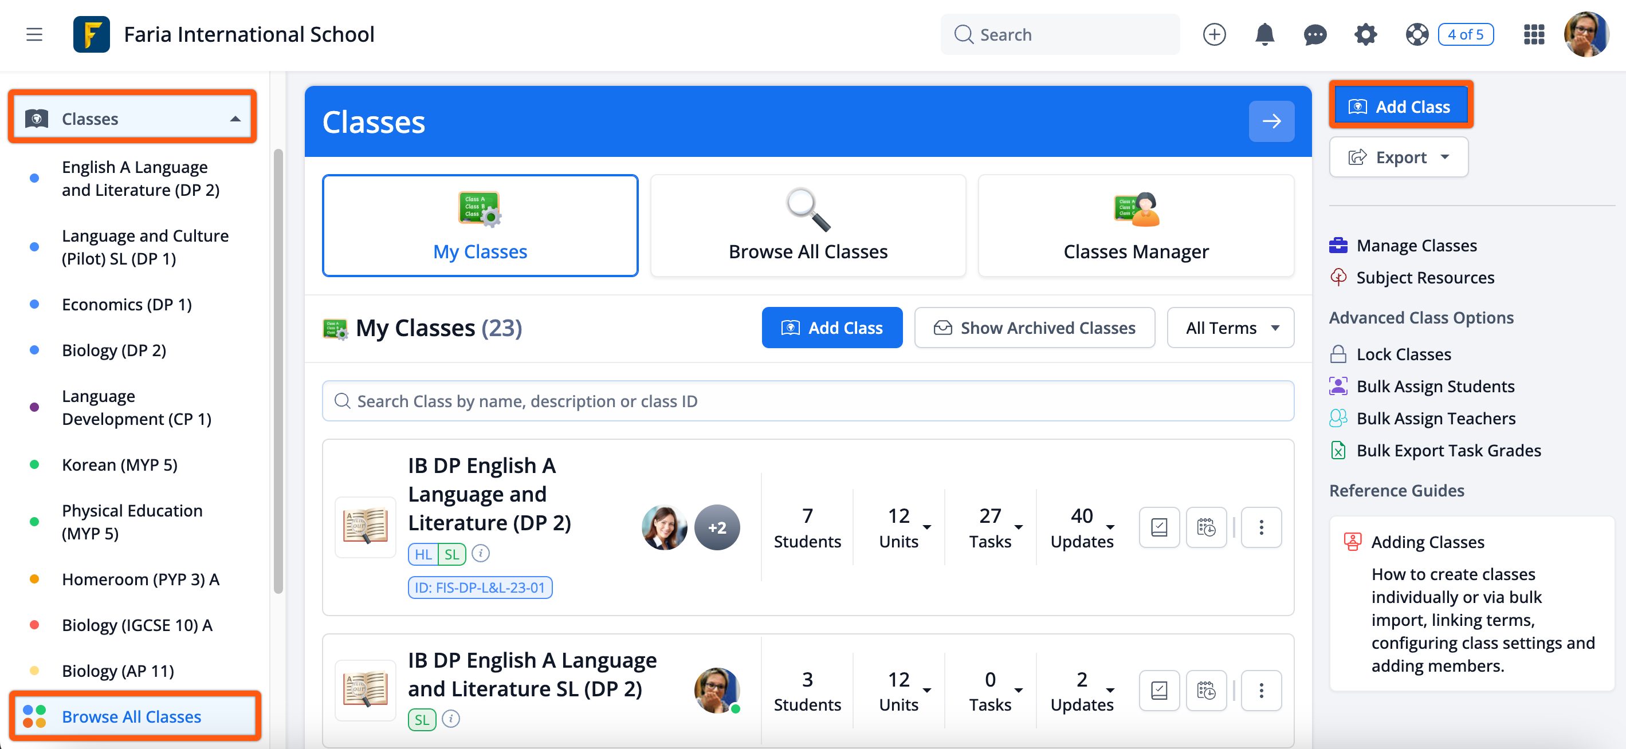This screenshot has width=1626, height=749.
Task: Click info icon beside the lone SL tag
Action: 451,718
